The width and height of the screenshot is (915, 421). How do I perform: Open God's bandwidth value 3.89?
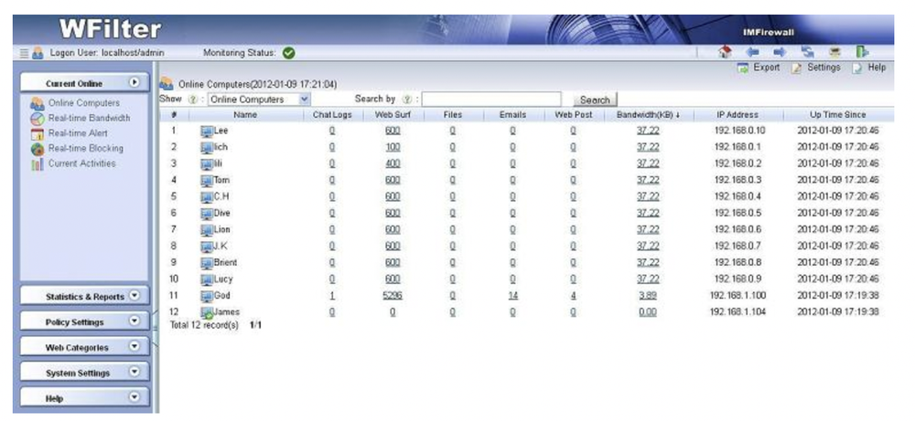[648, 296]
